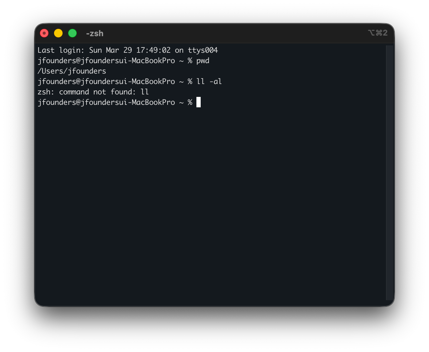Click the terminal's vertical scrollbar track
The width and height of the screenshot is (429, 352).
tap(389, 172)
